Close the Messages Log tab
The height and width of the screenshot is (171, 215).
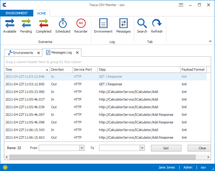pyautogui.click(x=77, y=53)
